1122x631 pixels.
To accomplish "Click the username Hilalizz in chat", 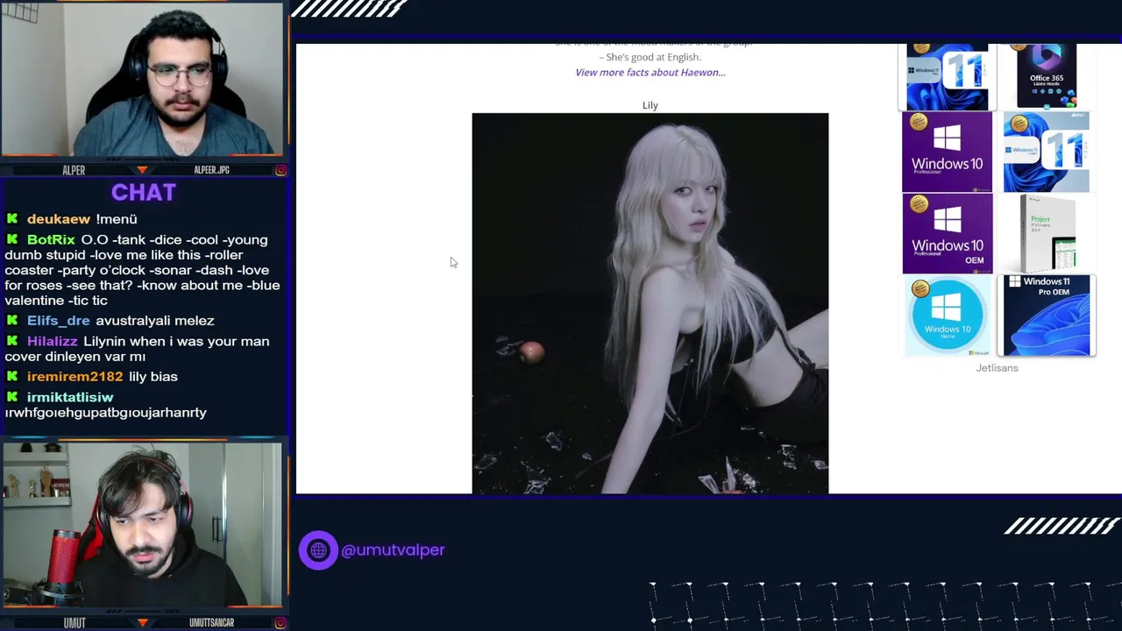I will point(53,341).
